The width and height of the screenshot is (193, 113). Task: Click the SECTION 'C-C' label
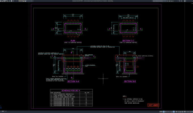click(128, 41)
